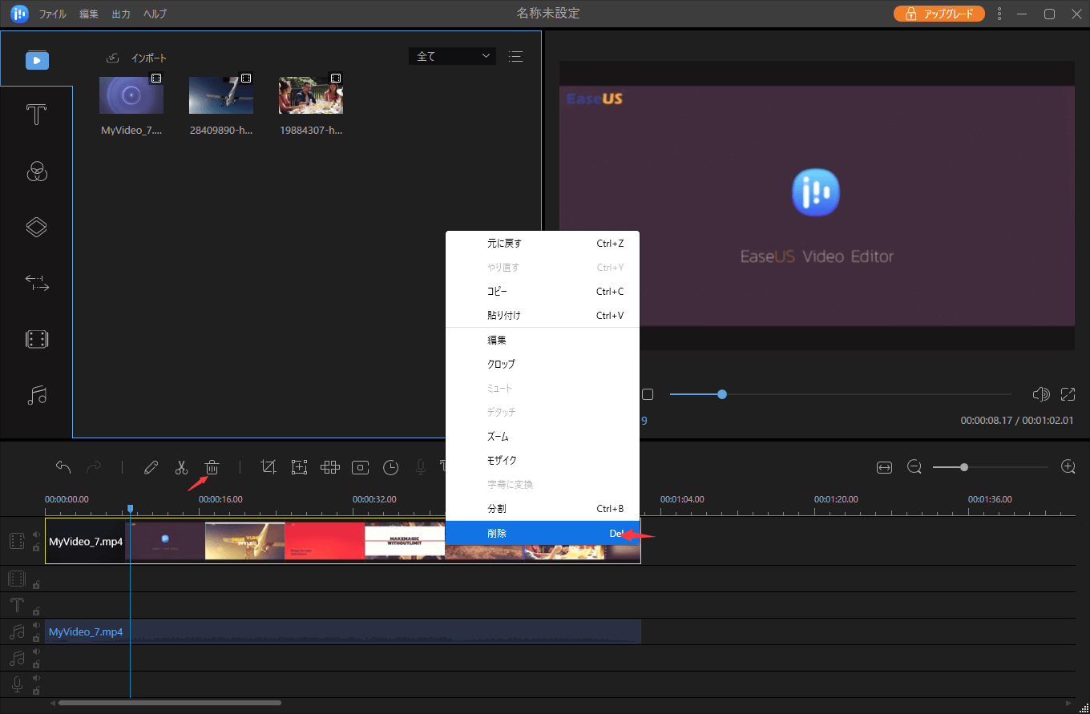This screenshot has height=714, width=1090.
Task: Click the EaseUS app logo in title bar
Action: click(x=19, y=14)
